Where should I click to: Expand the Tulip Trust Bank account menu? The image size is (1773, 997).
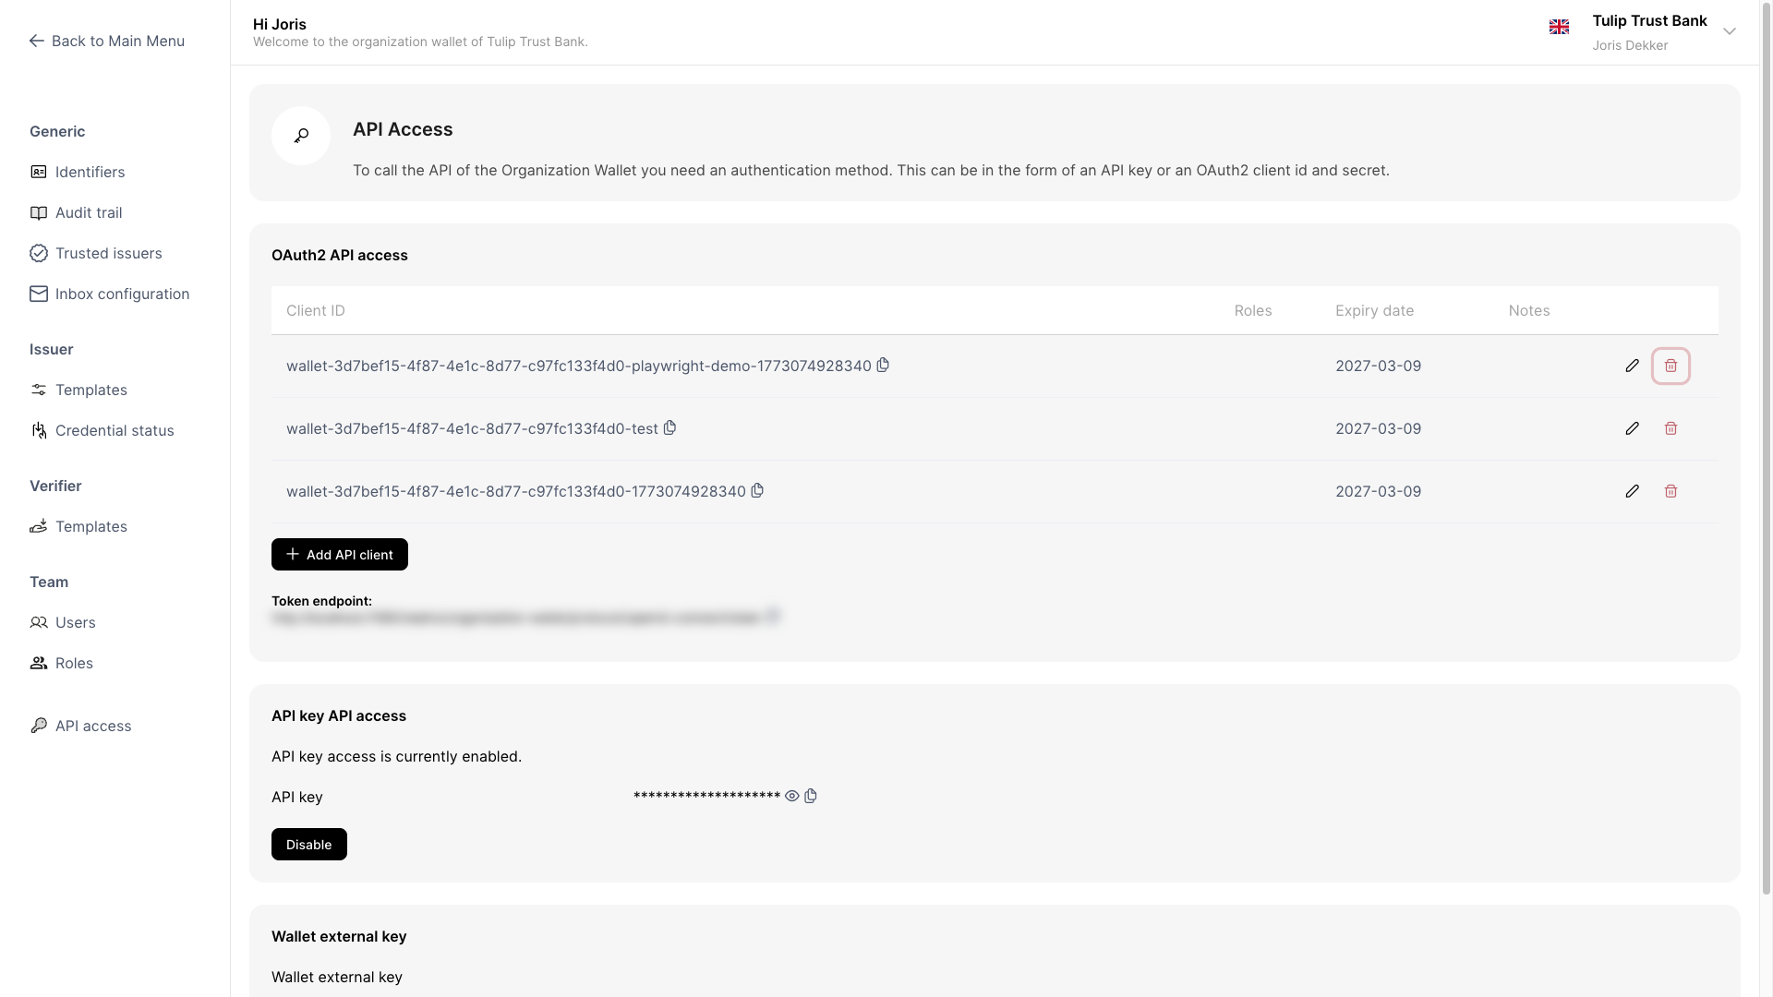1729,31
